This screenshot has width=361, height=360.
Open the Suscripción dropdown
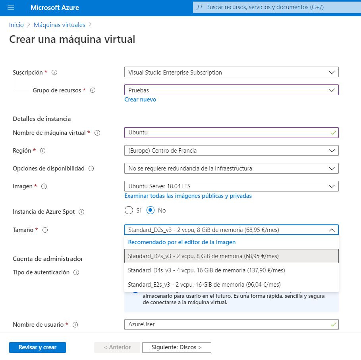point(232,72)
